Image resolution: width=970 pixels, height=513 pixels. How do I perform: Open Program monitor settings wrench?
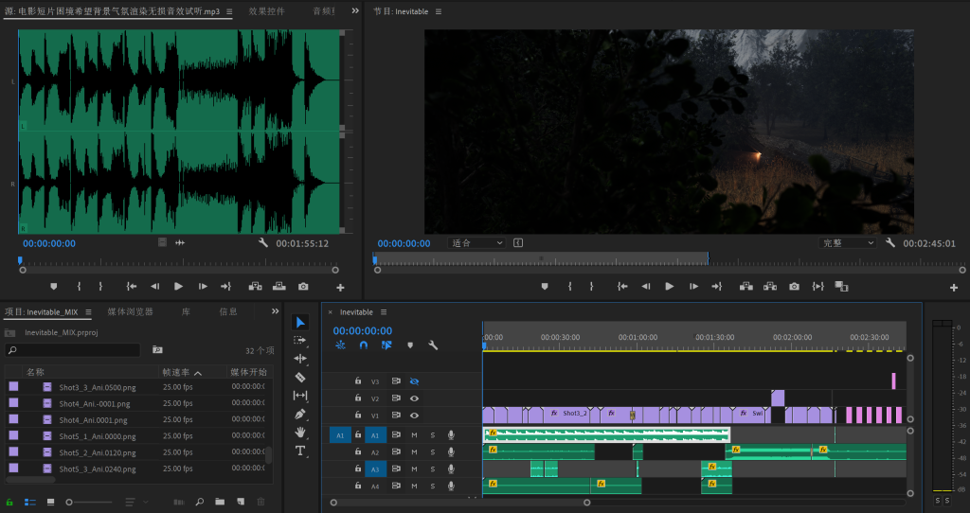890,243
